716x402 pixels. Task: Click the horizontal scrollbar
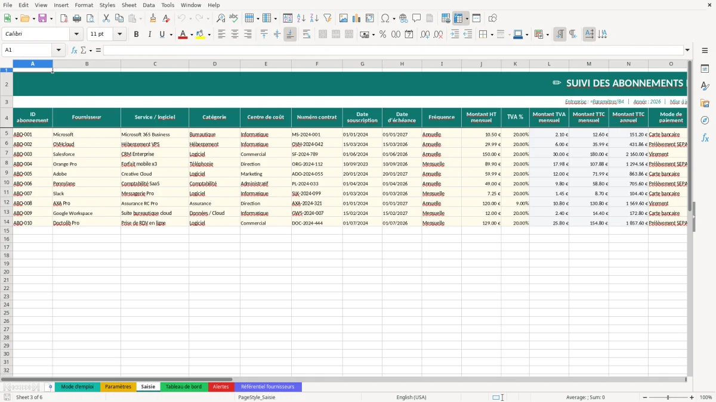coord(117,379)
